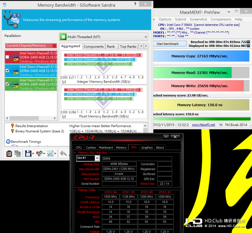252x233 pixels.
Task: Minimize the MaxxMEM PreView window
Action: pyautogui.click(x=229, y=12)
